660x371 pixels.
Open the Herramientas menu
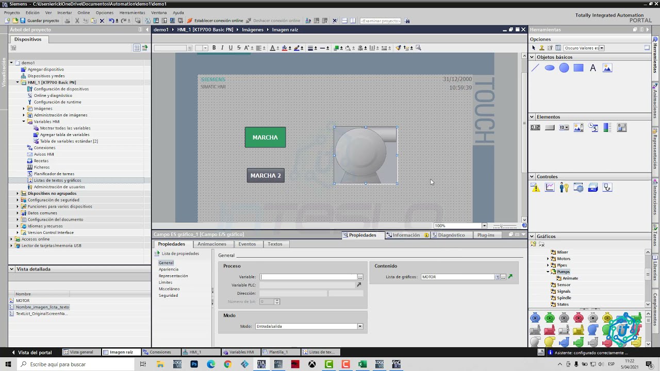(132, 12)
